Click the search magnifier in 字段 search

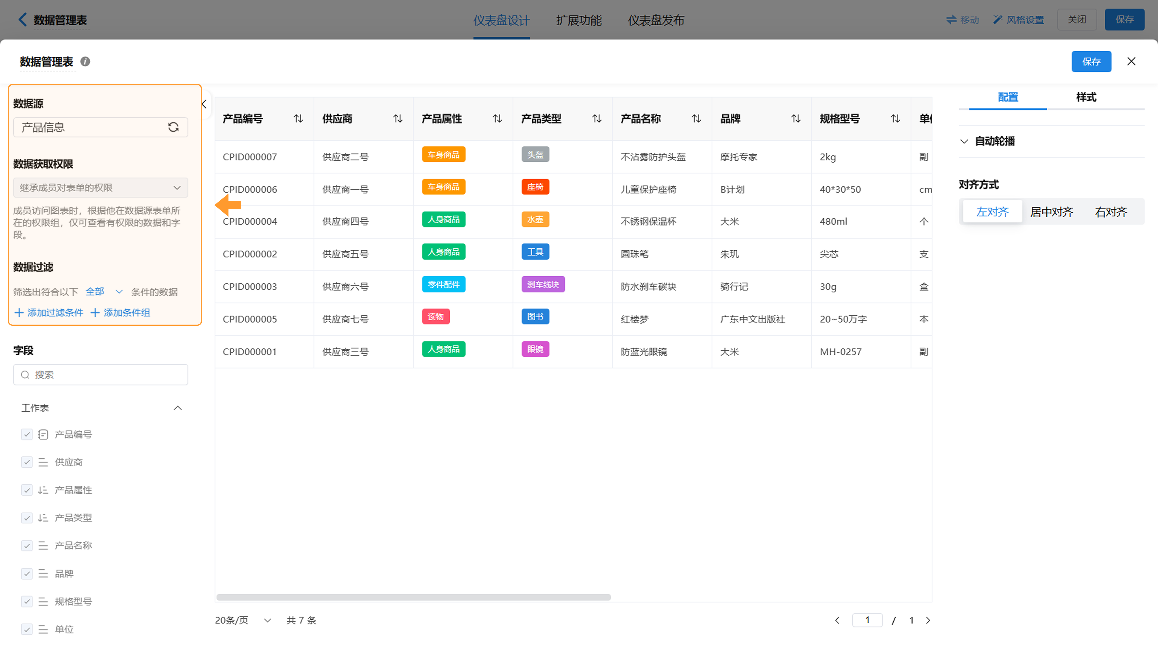pos(25,375)
